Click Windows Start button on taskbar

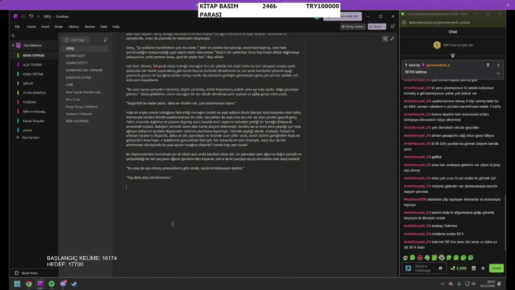pyautogui.click(x=17, y=284)
